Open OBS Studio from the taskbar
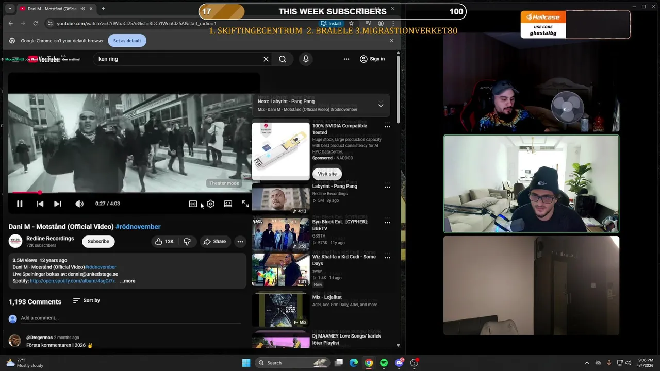Image resolution: width=660 pixels, height=371 pixels. click(414, 363)
